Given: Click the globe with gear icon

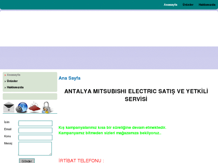Looking at the screenshot, I should [x=22, y=107].
